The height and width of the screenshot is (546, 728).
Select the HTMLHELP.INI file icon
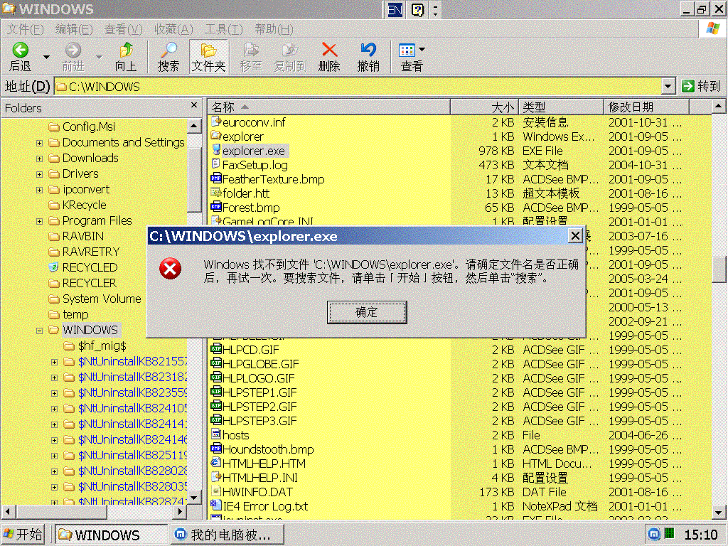pyautogui.click(x=216, y=477)
